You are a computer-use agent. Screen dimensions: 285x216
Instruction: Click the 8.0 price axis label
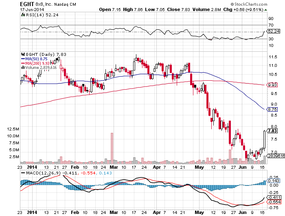(274, 126)
